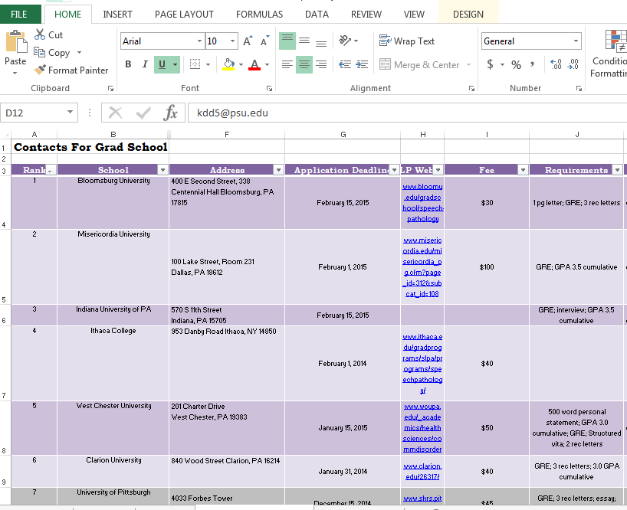Open the School column filter dropdown
627x510 pixels.
[x=162, y=169]
